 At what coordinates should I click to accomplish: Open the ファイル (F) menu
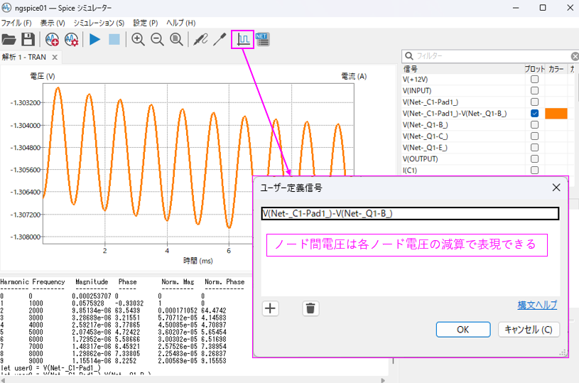point(16,23)
